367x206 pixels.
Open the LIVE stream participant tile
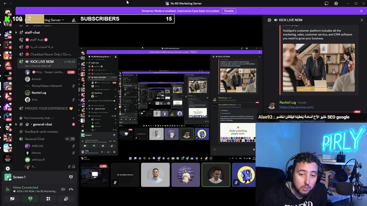click(95, 175)
